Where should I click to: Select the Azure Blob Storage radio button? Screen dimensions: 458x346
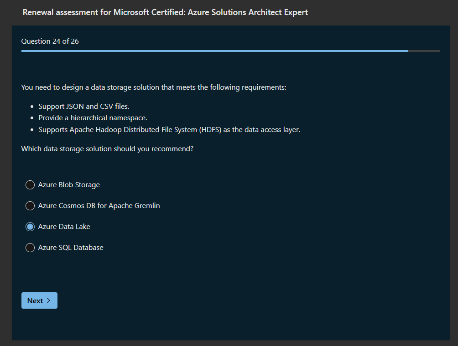coord(30,185)
